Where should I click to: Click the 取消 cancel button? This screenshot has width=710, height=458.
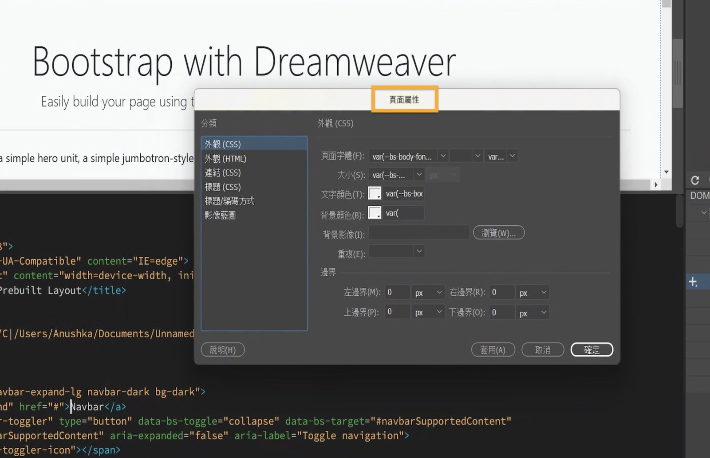pyautogui.click(x=543, y=350)
